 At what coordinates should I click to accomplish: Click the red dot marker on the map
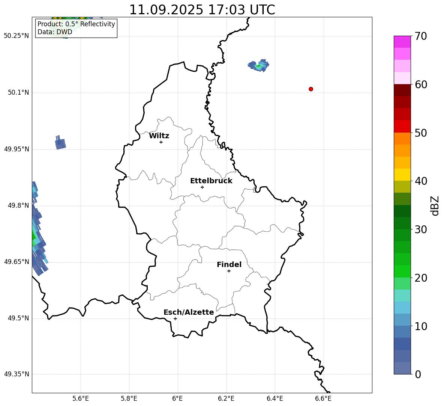tap(311, 89)
